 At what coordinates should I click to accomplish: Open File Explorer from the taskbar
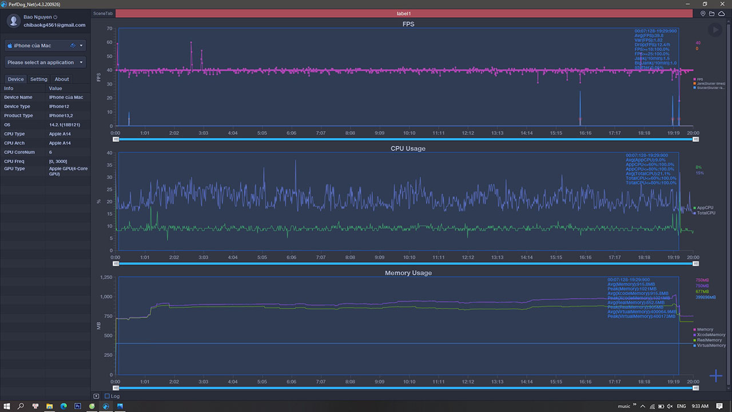pos(50,406)
